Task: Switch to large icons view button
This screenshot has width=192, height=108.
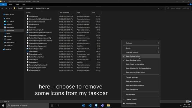Action: (x=190, y=101)
